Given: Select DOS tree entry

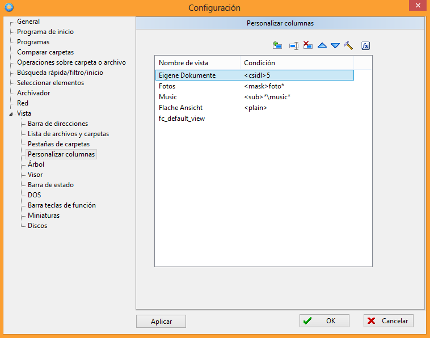Looking at the screenshot, I should point(34,195).
